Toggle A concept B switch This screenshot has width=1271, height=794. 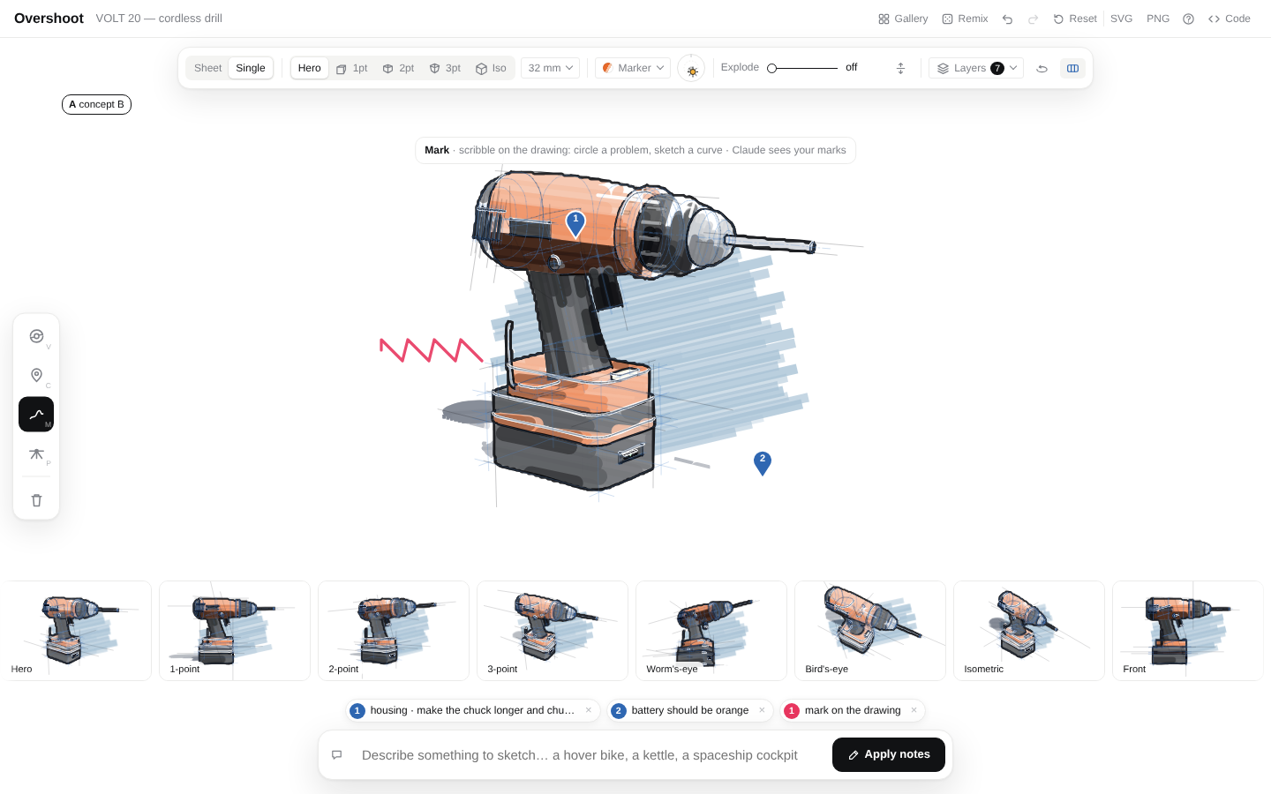96,104
